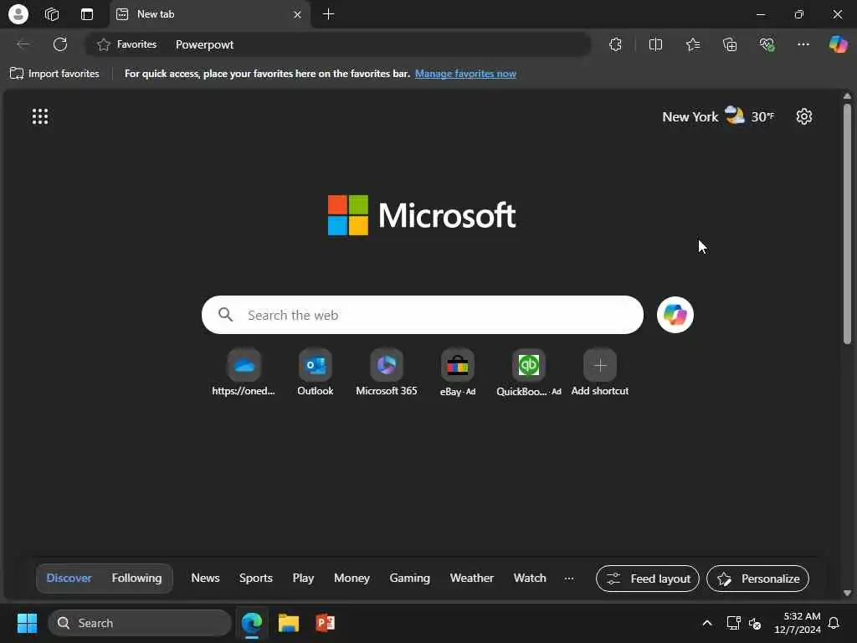Open the Weather feed tab
The height and width of the screenshot is (643, 857).
472,578
